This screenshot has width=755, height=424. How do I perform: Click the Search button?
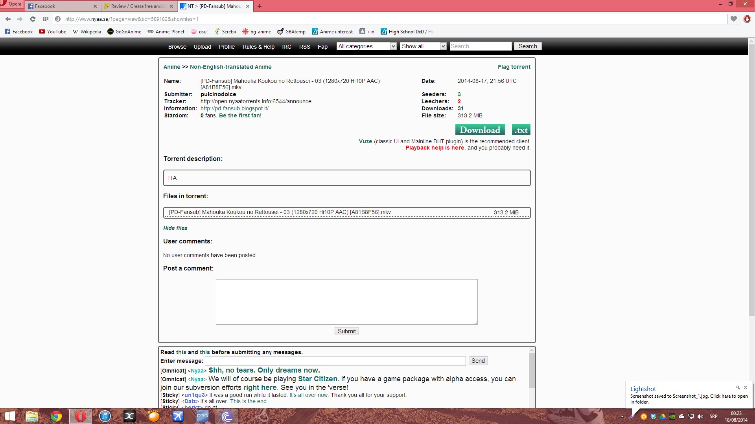(527, 46)
